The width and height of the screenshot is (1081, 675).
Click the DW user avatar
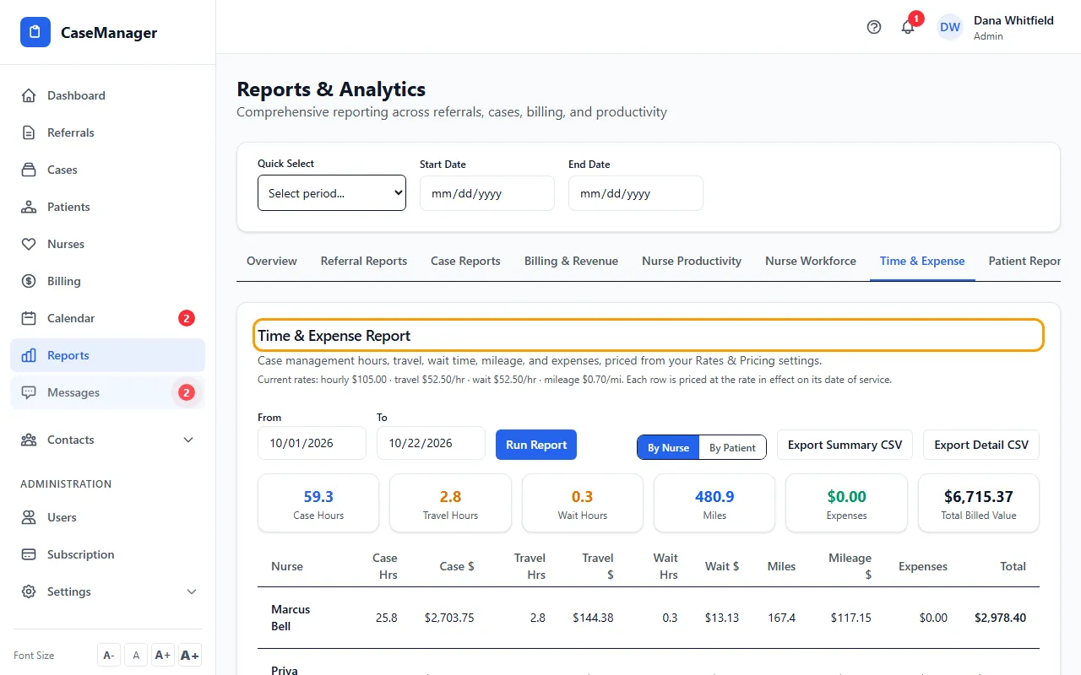pos(950,27)
